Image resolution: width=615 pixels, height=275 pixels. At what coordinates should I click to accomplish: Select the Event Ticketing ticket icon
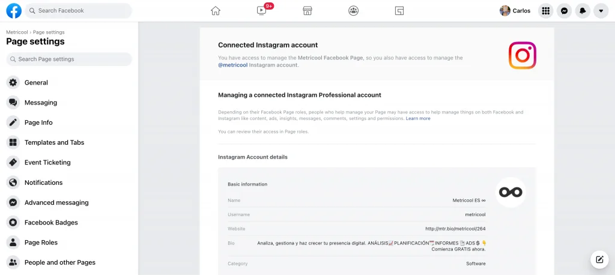[13, 162]
